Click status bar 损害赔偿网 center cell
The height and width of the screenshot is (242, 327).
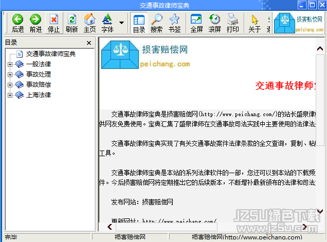130,237
